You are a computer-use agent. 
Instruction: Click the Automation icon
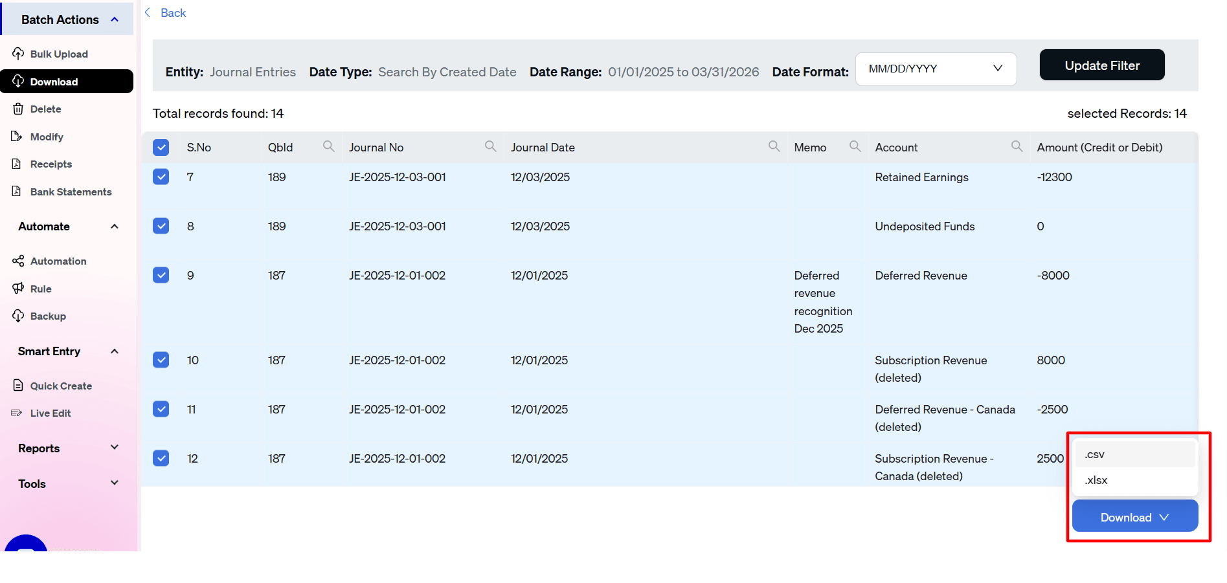[18, 261]
